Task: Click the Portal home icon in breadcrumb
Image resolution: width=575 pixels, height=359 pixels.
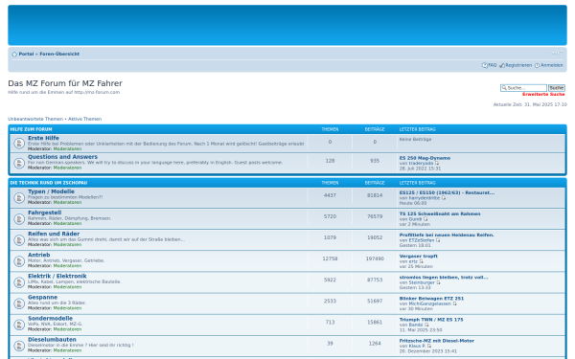Action: 14,55
